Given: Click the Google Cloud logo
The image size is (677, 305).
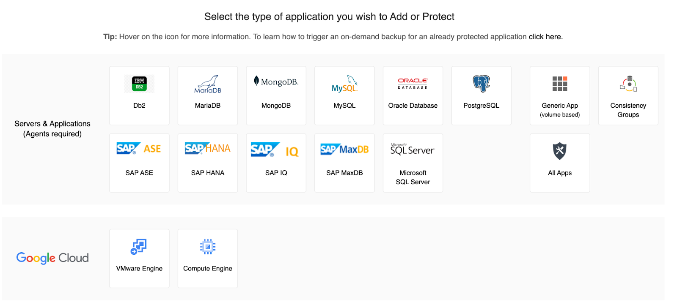Looking at the screenshot, I should tap(52, 258).
